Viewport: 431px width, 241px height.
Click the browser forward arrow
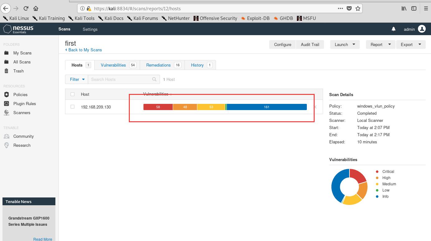16,8
